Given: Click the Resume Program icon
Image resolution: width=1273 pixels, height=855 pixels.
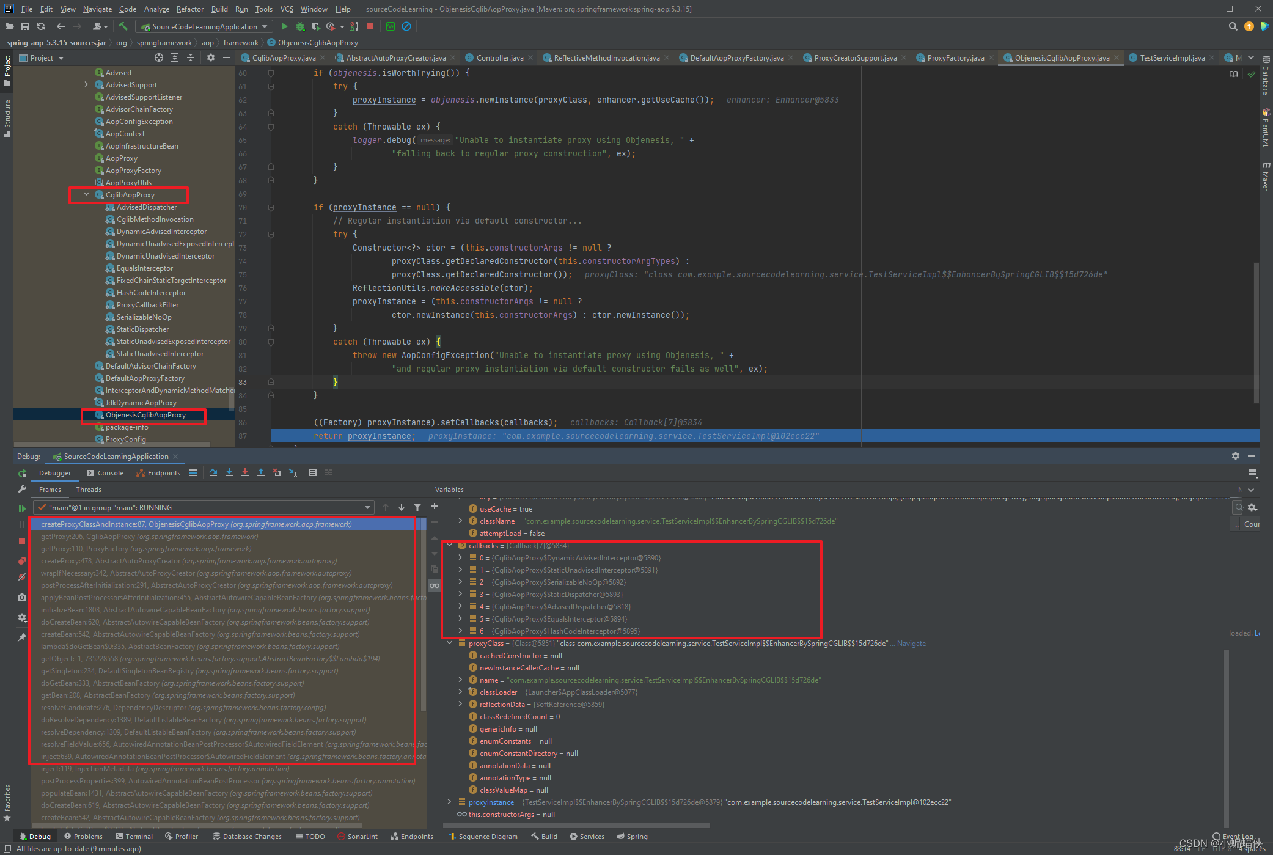Looking at the screenshot, I should click(x=22, y=508).
